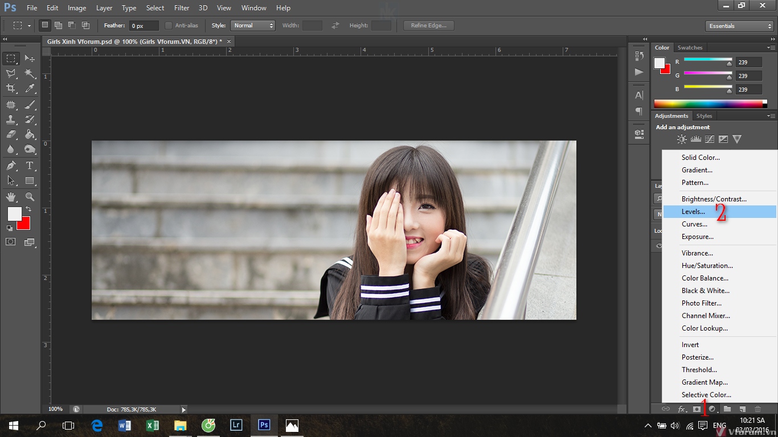
Task: Select the Polygonal Lasso tool
Action: pos(11,73)
